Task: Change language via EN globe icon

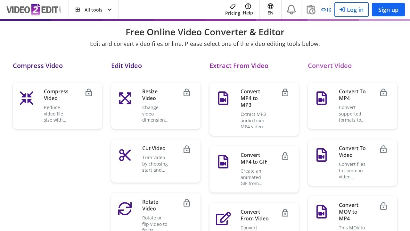Action: (x=270, y=10)
